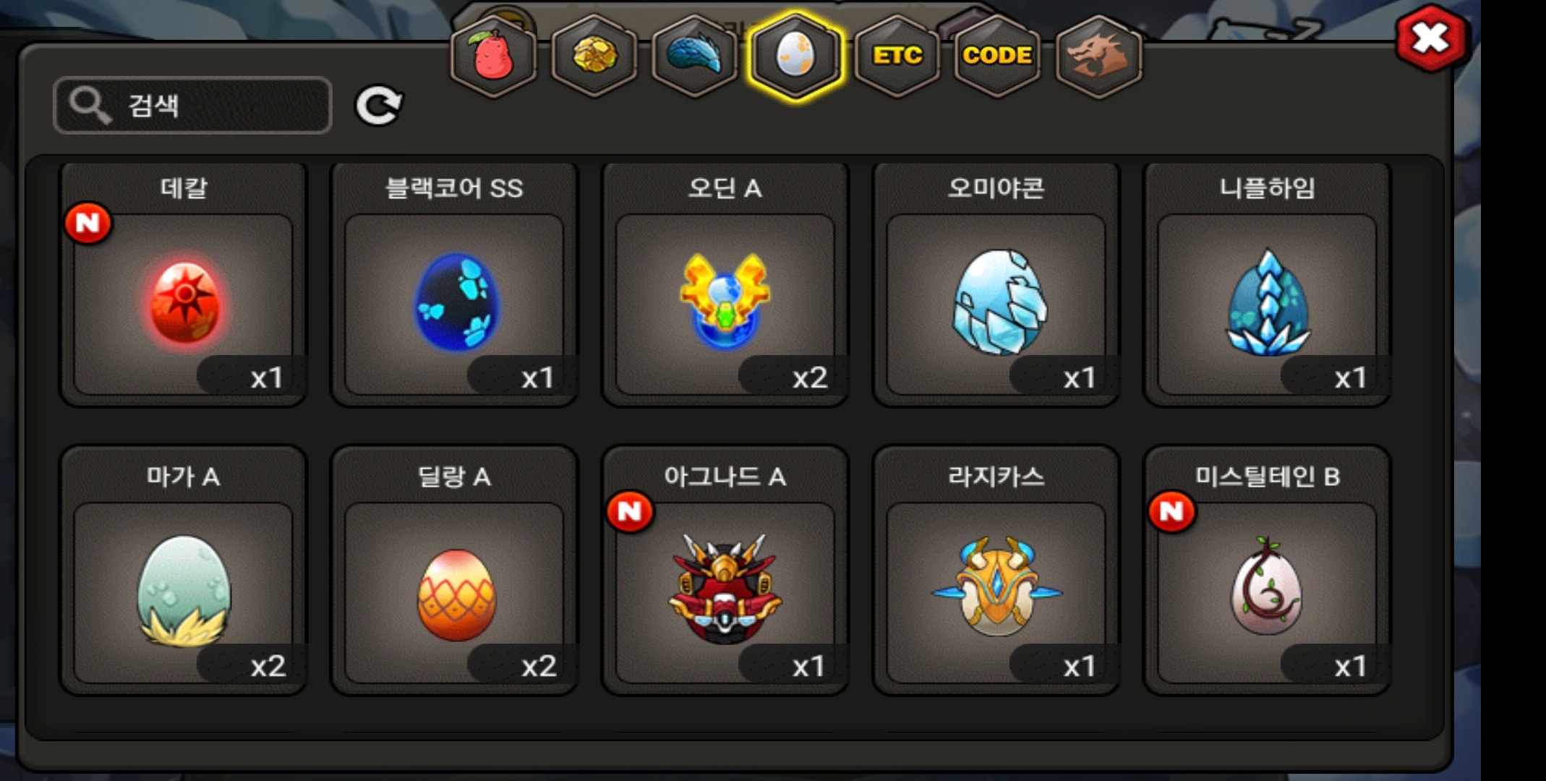This screenshot has width=1546, height=781.
Task: Choose the 미스틸테인 B vine egg
Action: [1267, 571]
